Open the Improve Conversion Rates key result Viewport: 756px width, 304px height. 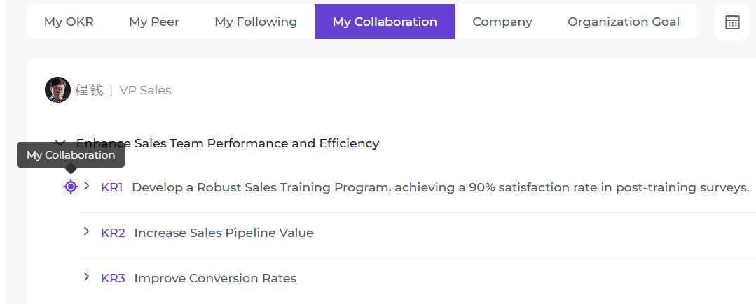point(215,278)
